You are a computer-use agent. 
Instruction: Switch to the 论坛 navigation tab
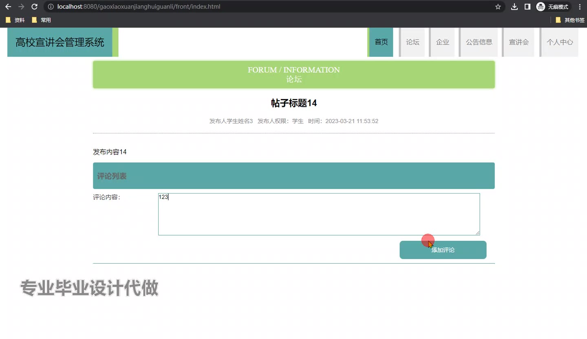pos(413,42)
